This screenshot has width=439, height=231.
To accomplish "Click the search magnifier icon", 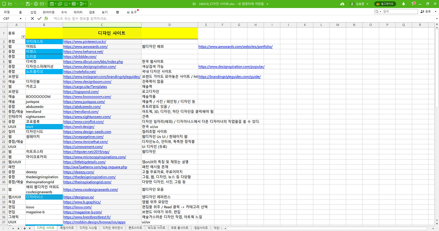I will coord(377,12).
